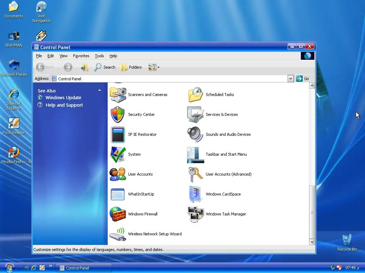Image resolution: width=365 pixels, height=273 pixels.
Task: Open the Views dropdown in toolbar
Action: click(154, 67)
